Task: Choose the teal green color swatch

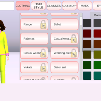Action: coord(97,76)
